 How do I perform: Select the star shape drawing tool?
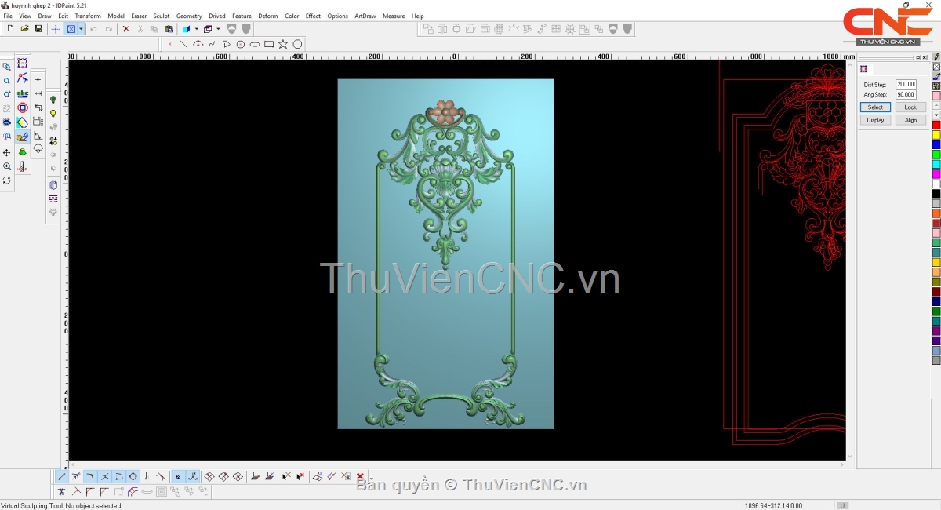tap(283, 44)
